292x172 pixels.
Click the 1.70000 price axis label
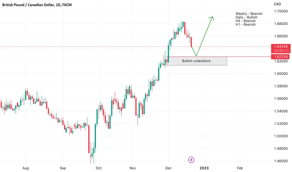tap(281, 11)
